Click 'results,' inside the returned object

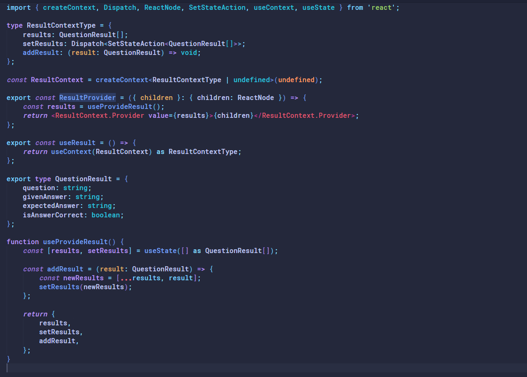click(x=55, y=323)
